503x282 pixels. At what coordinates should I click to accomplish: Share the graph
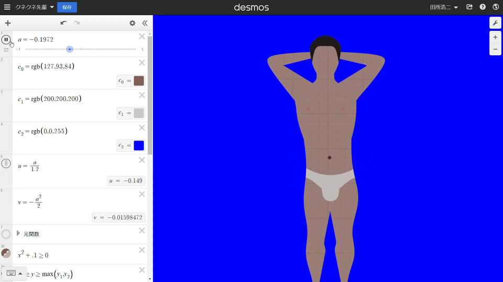[x=469, y=7]
